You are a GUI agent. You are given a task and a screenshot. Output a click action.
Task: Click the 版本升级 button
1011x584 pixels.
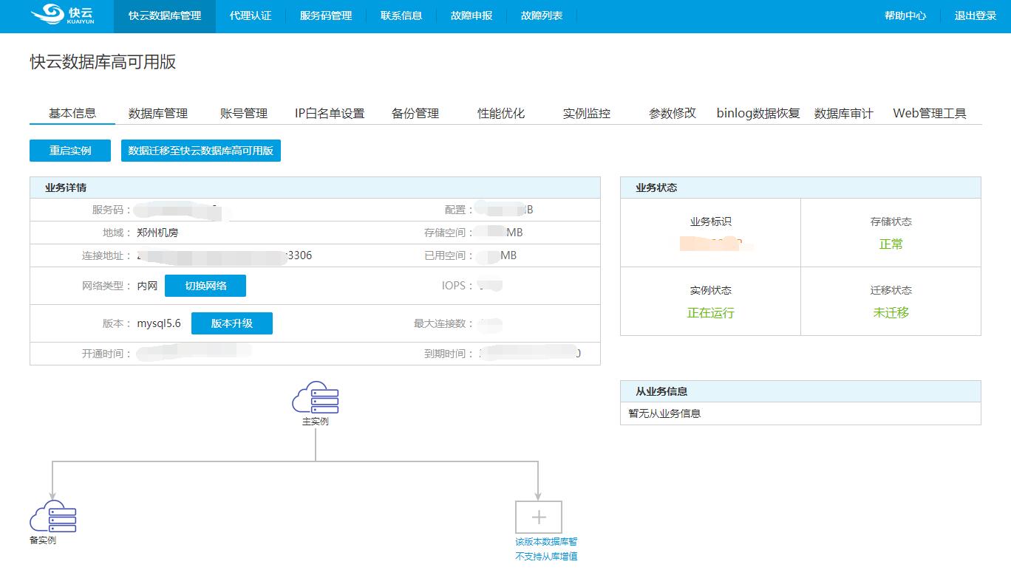pos(232,323)
